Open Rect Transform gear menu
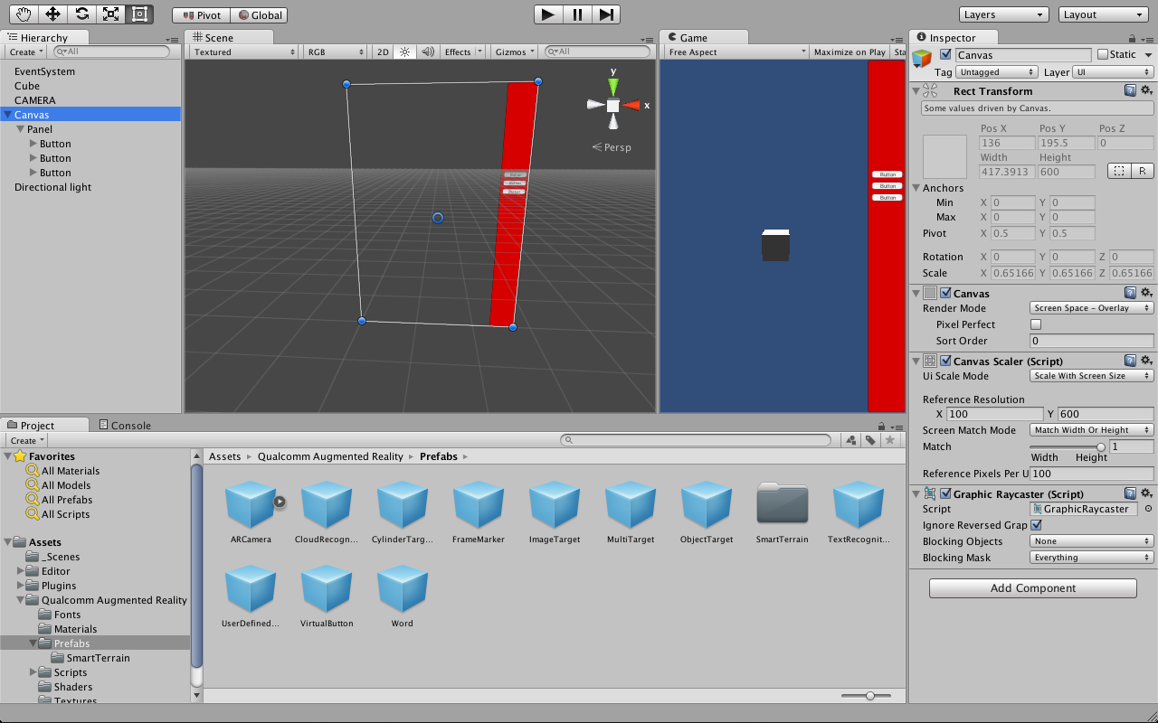This screenshot has height=723, width=1158. click(1146, 90)
